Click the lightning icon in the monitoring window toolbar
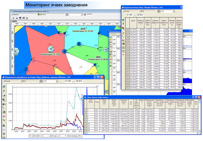The image size is (203, 141). [13, 18]
